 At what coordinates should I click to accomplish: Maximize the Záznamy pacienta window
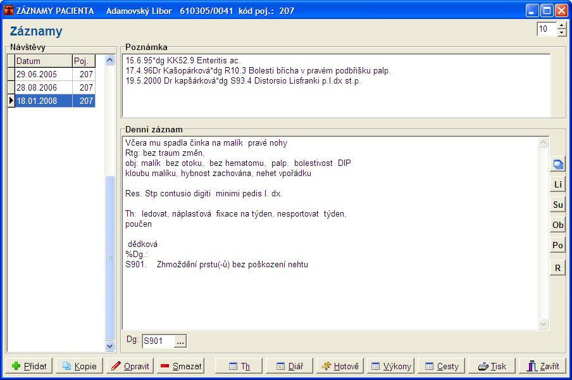[547, 11]
